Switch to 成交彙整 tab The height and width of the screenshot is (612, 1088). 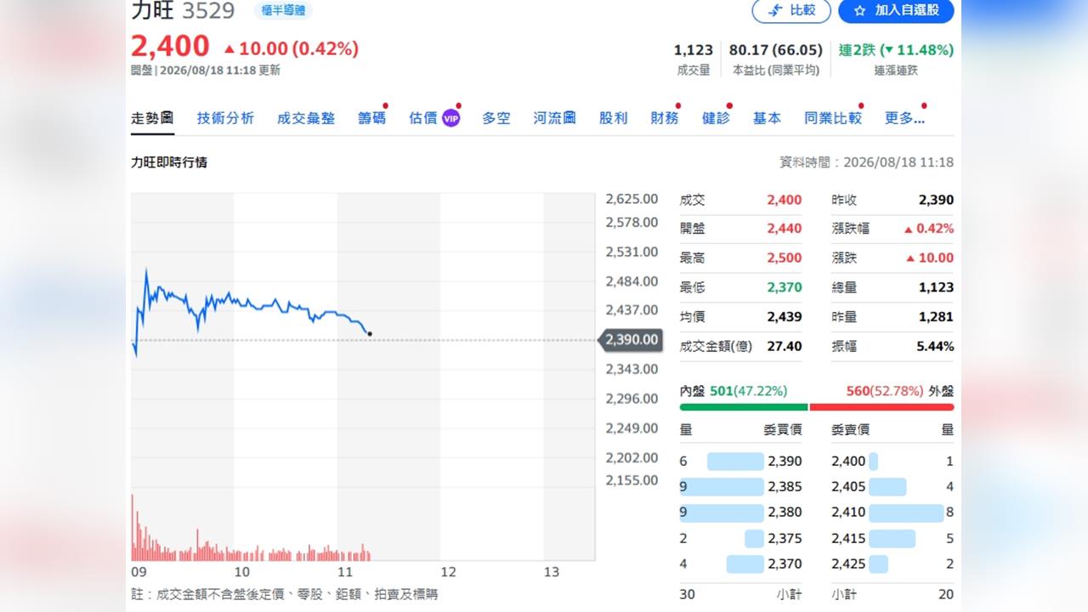(x=306, y=118)
